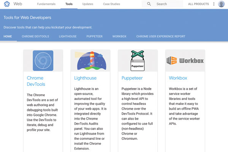Follow the Workbox heading link
The height and width of the screenshot is (152, 228).
[178, 78]
